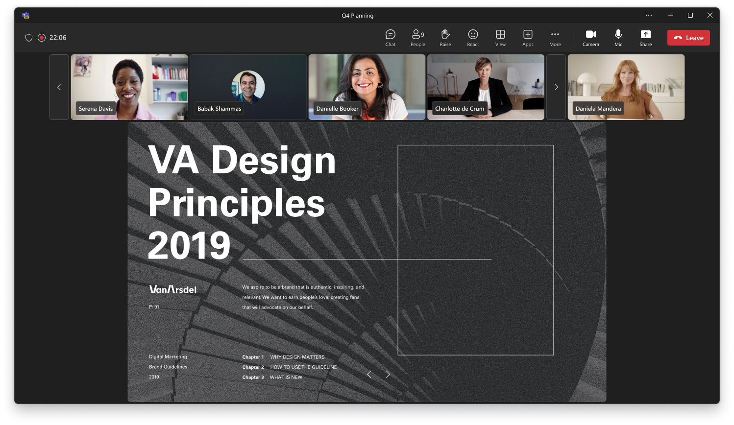Viewport: 734px width, 425px height.
Task: Mute the Mic
Action: point(618,38)
